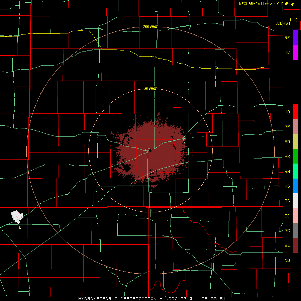
Task: Click the 'BD' legend label
Action: [x=287, y=142]
